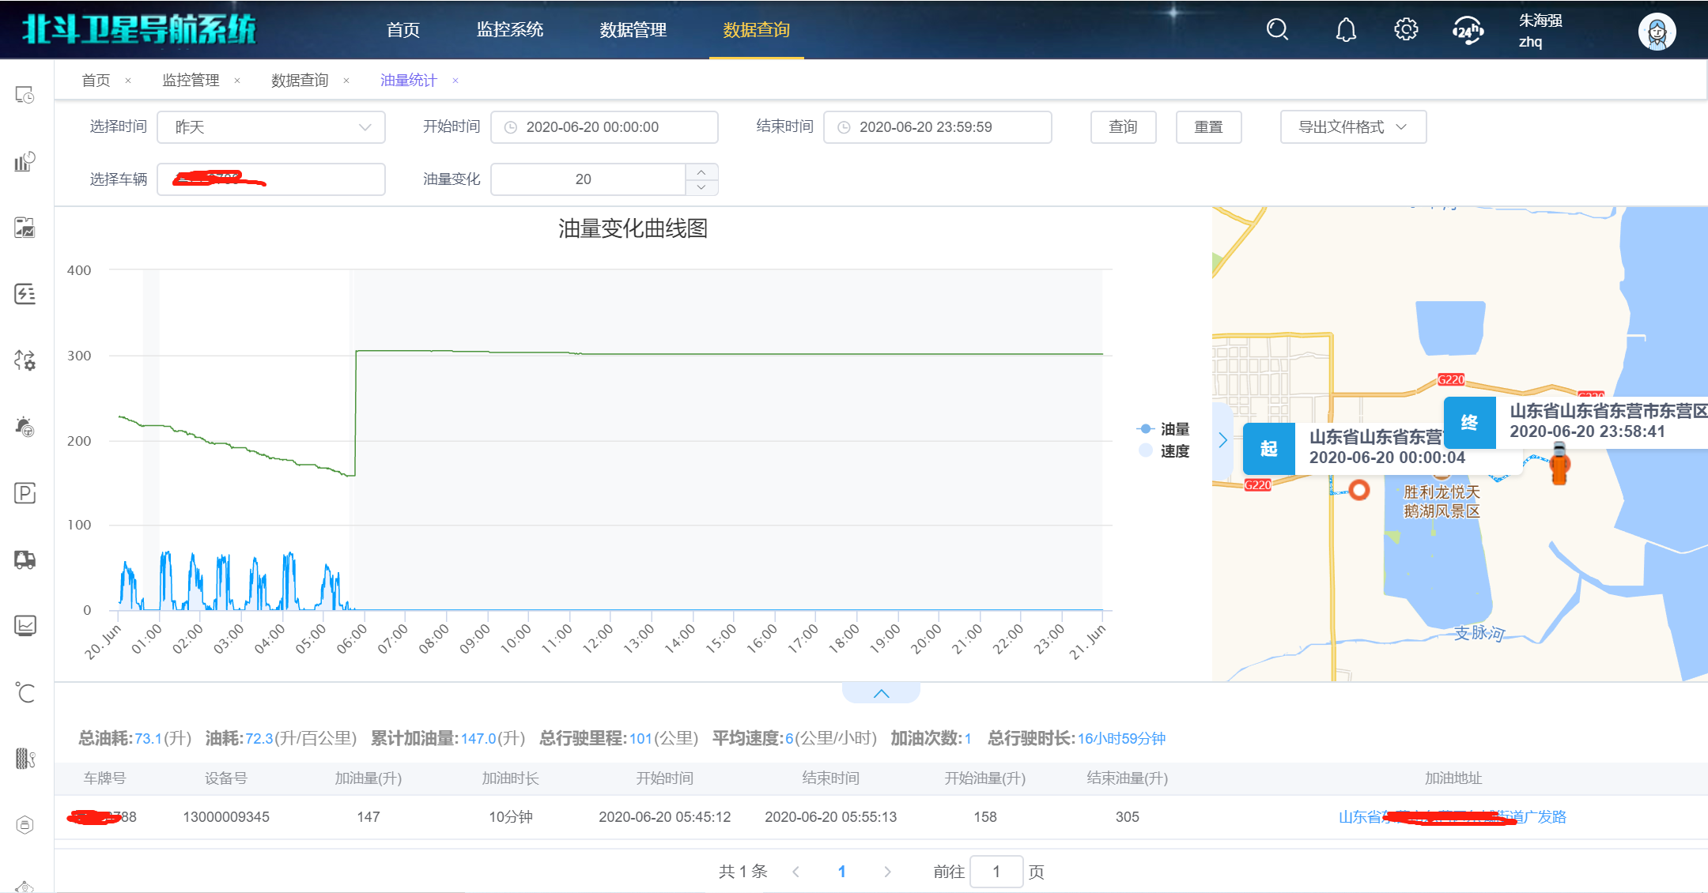Collapse chart using the up chevron handle

pos(881,693)
